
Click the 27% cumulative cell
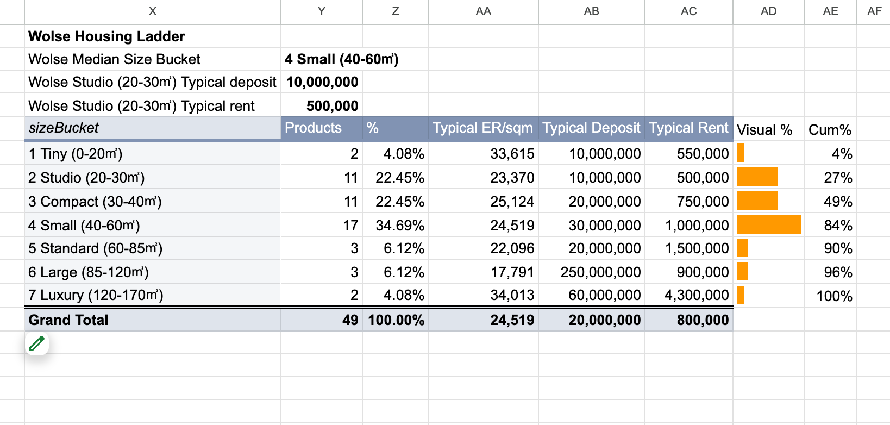tap(831, 178)
